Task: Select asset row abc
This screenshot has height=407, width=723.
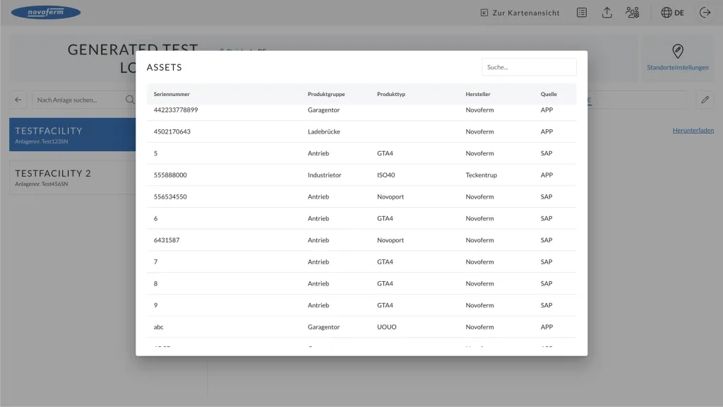Action: [361, 326]
